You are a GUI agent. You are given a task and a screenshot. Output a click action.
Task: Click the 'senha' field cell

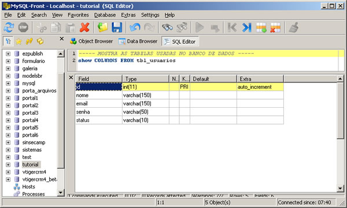click(x=99, y=112)
